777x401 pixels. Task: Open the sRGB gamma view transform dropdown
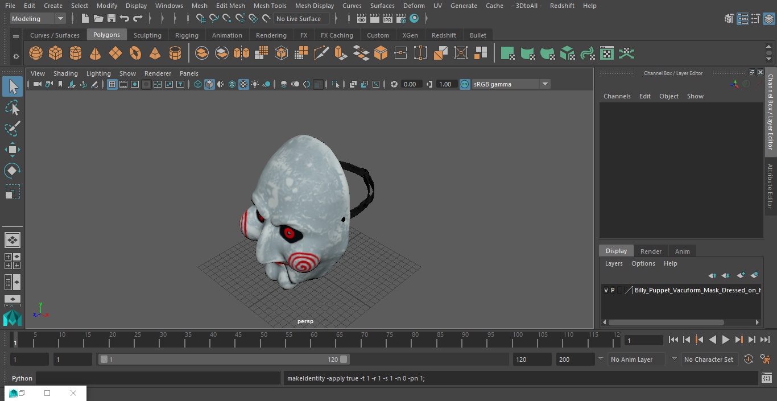pos(510,84)
